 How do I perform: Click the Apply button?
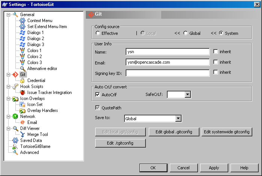tap(214, 168)
